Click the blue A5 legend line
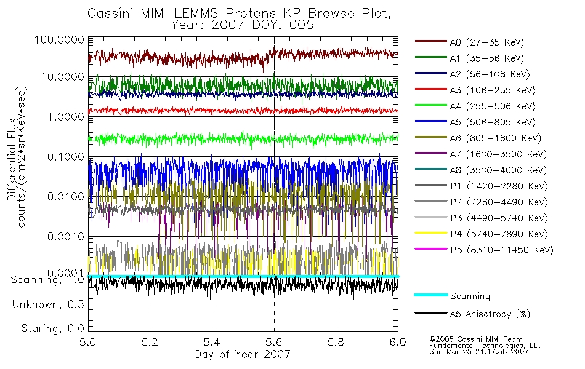This screenshot has width=585, height=369. coord(430,121)
